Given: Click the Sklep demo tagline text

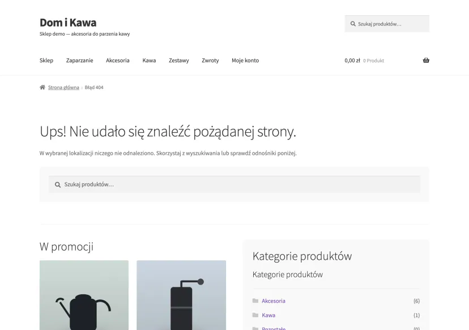Looking at the screenshot, I should tap(84, 34).
